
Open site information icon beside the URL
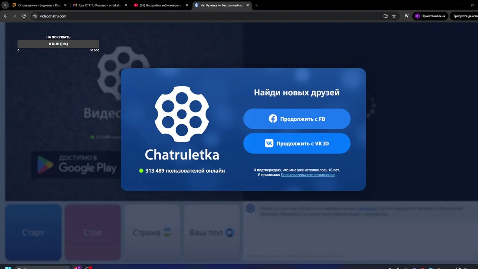(35, 16)
